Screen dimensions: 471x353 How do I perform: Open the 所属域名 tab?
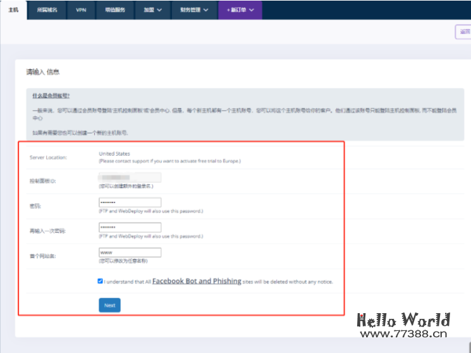click(x=47, y=10)
